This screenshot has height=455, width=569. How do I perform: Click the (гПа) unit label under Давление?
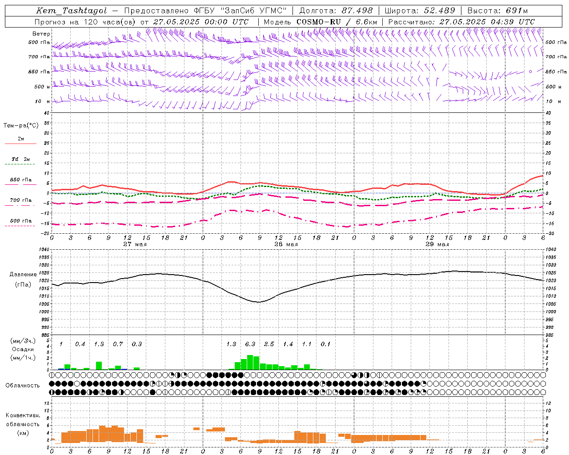[23, 285]
